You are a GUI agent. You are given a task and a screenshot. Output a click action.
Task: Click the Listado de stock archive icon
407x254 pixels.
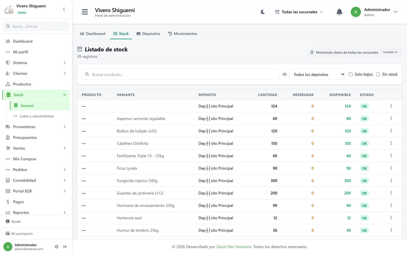80,49
